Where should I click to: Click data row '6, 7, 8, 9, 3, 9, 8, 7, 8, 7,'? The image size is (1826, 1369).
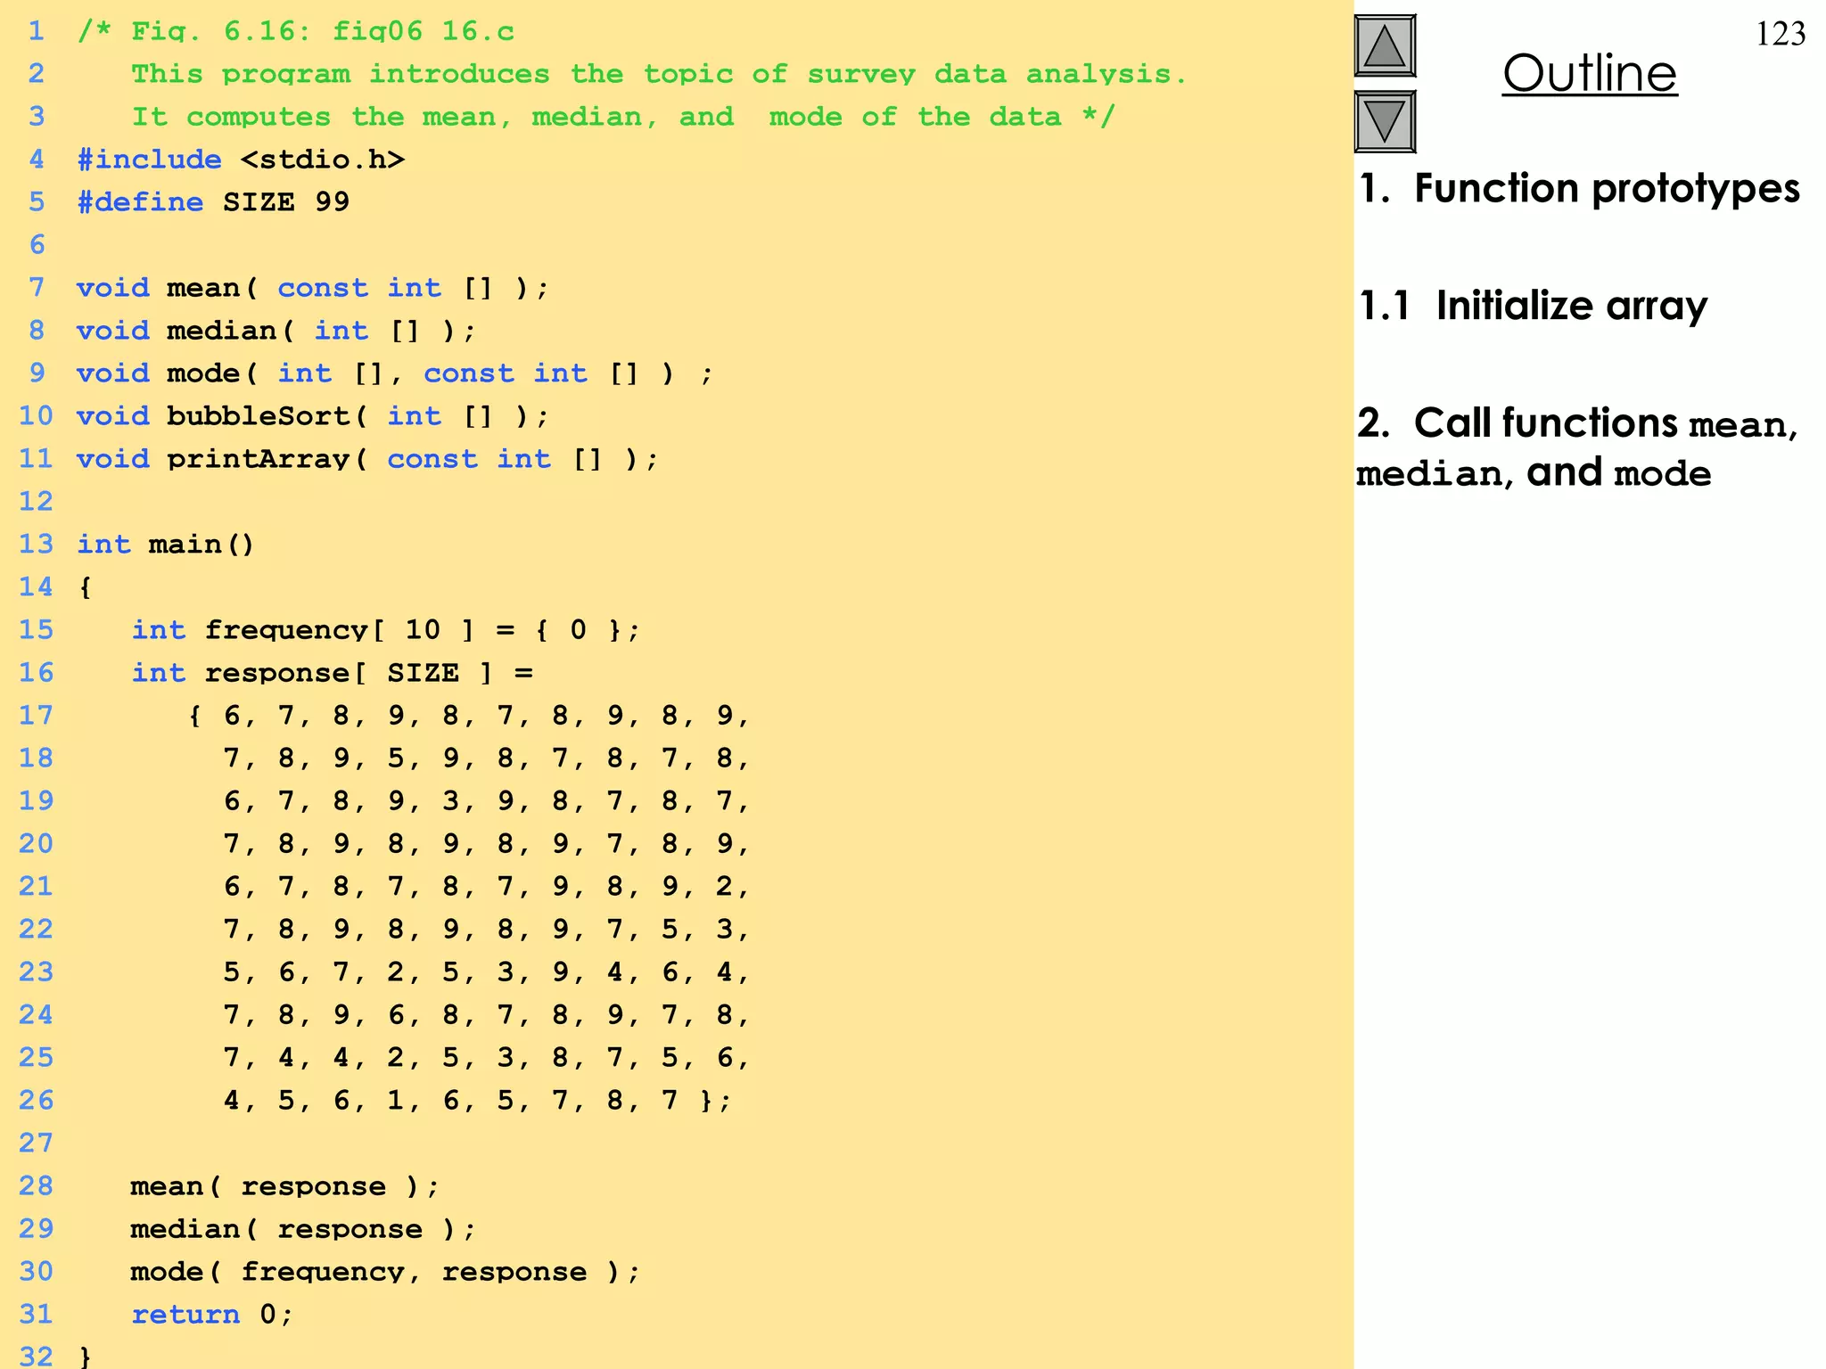click(487, 801)
